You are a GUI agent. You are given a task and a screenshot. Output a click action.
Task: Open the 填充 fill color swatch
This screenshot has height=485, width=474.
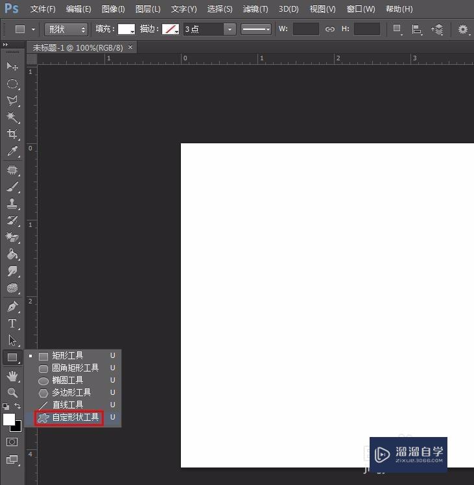click(126, 29)
